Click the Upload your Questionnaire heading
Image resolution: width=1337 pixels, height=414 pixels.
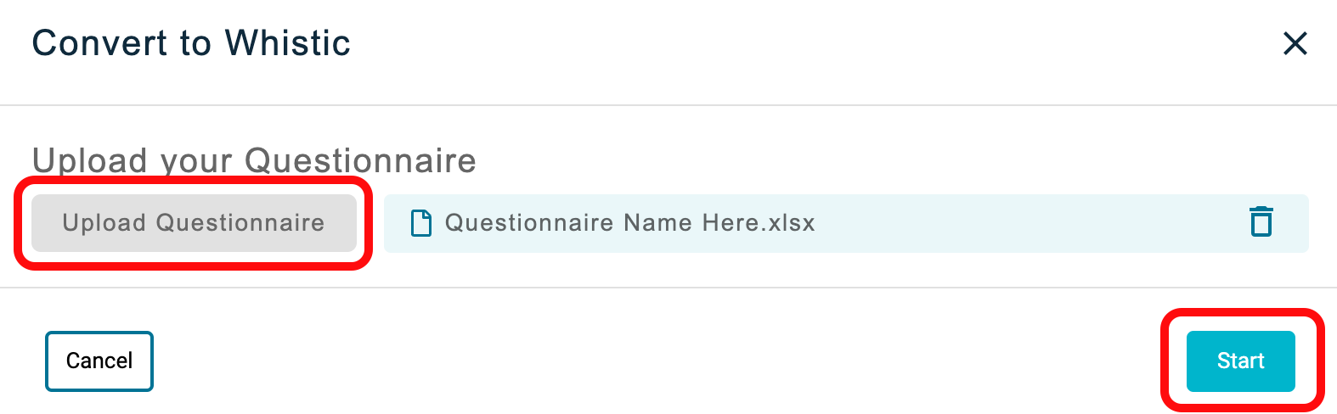[x=254, y=160]
